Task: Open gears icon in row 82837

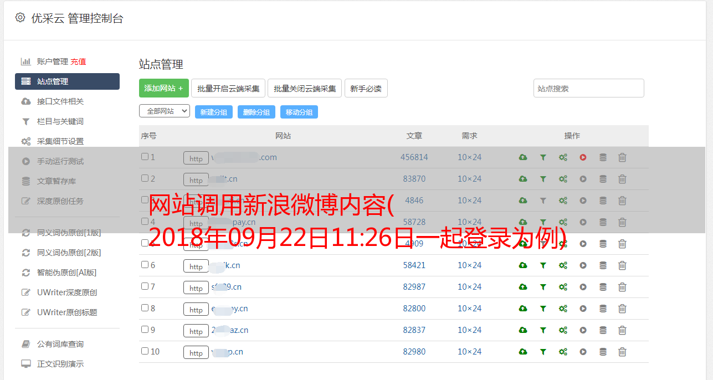Action: pyautogui.click(x=563, y=330)
